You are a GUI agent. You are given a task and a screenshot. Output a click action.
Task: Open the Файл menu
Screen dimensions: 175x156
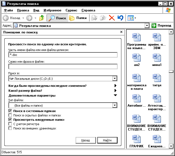[x=8, y=10]
